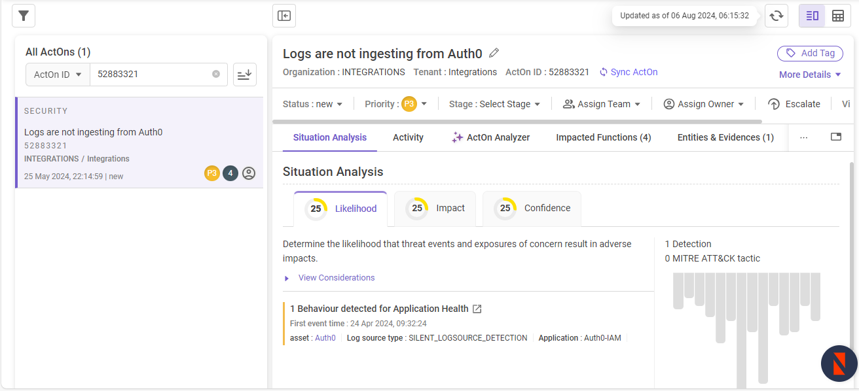This screenshot has height=391, width=859.
Task: Open the Entities & Evidences (1) tab
Action: coord(725,137)
